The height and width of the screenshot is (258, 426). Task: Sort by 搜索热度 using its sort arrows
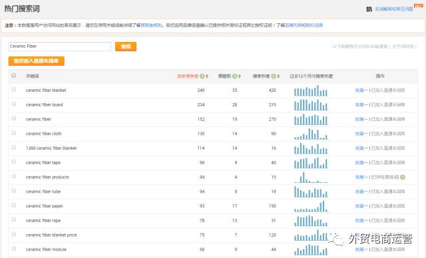pyautogui.click(x=278, y=76)
